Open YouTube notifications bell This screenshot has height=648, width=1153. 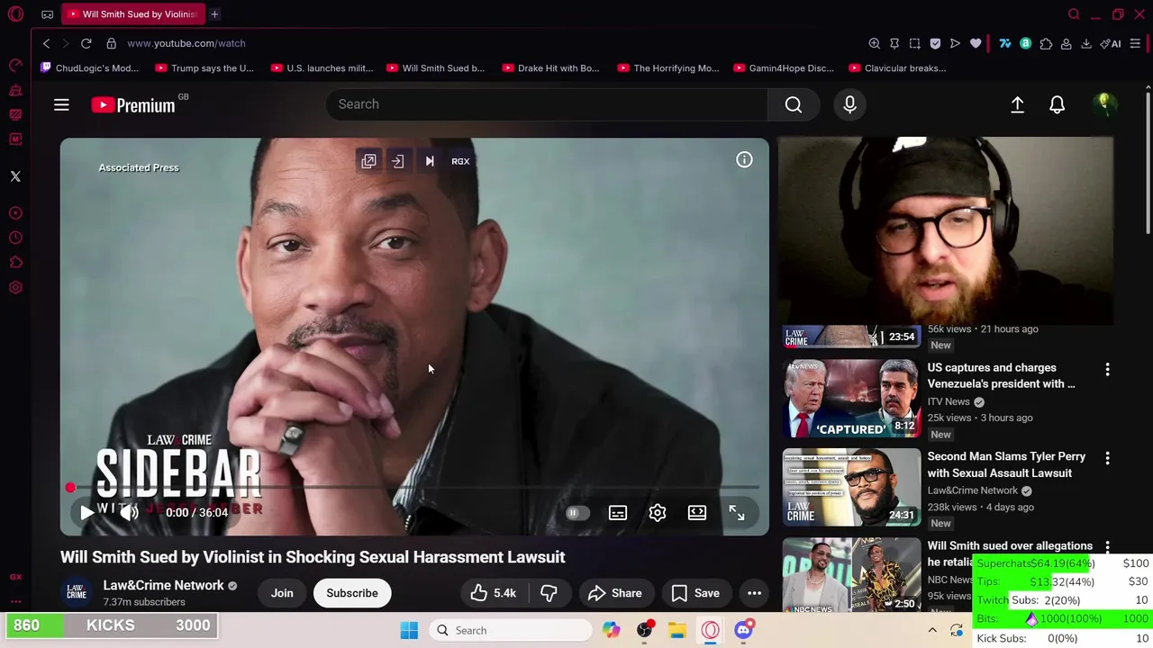click(1058, 105)
